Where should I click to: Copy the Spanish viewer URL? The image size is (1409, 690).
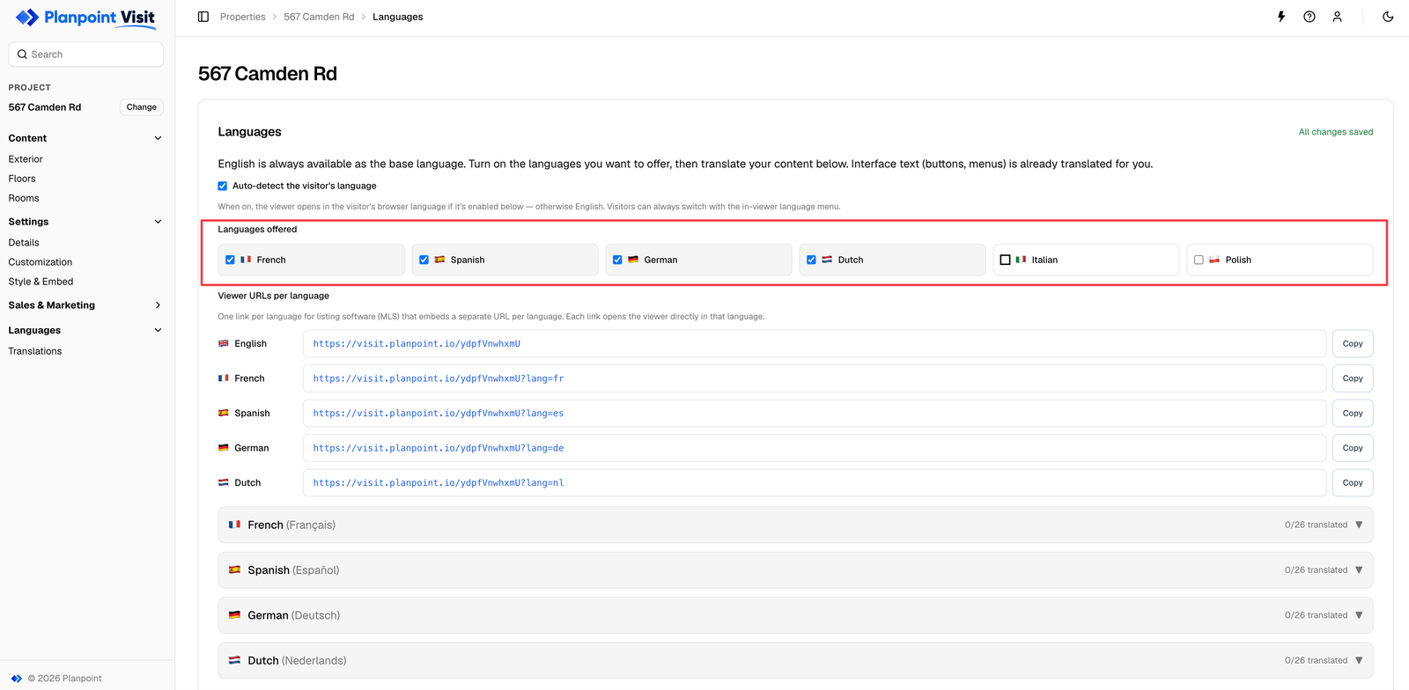(x=1353, y=414)
